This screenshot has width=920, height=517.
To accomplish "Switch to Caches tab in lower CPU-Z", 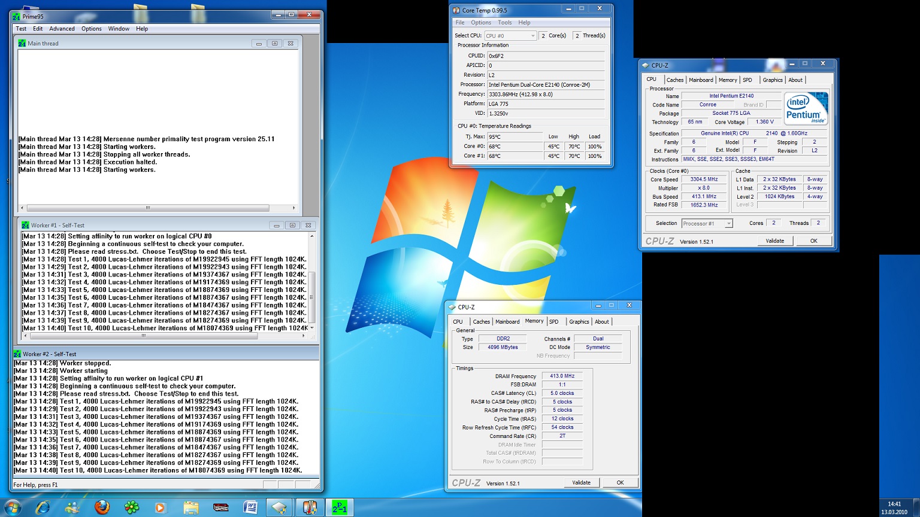I will point(481,322).
